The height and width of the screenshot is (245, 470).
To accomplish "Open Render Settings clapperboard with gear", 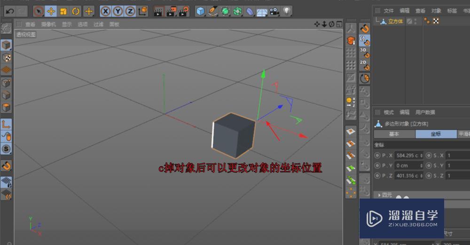I will tap(184, 11).
